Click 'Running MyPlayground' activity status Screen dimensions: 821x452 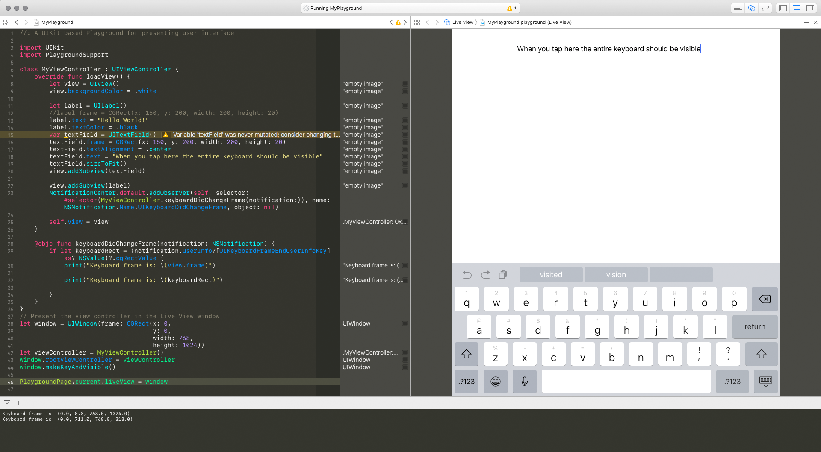(336, 8)
